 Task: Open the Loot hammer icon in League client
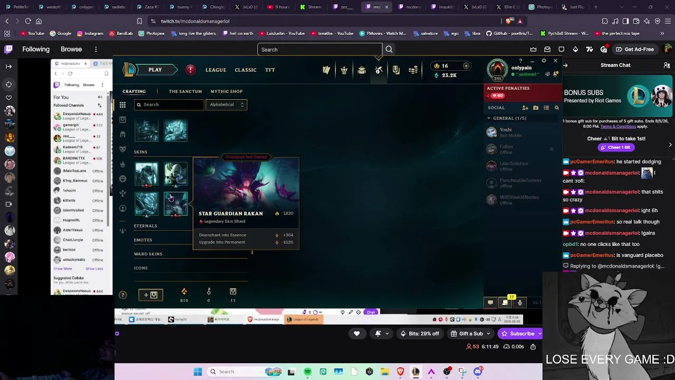tap(379, 70)
